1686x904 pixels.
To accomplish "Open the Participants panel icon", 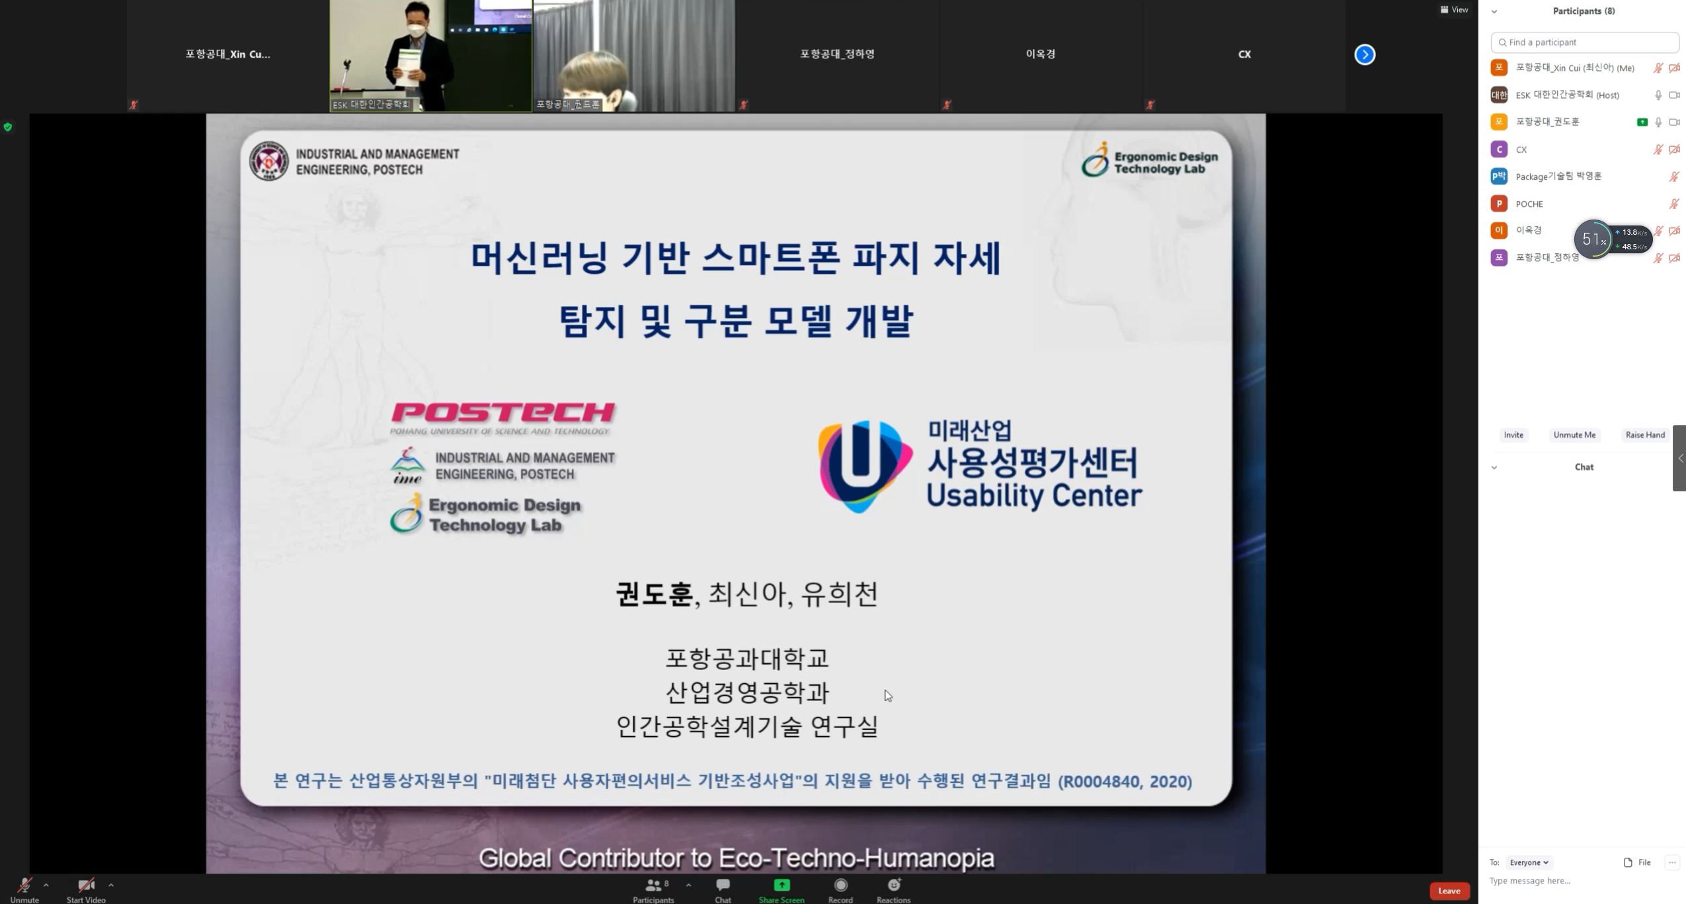I will coord(653,885).
